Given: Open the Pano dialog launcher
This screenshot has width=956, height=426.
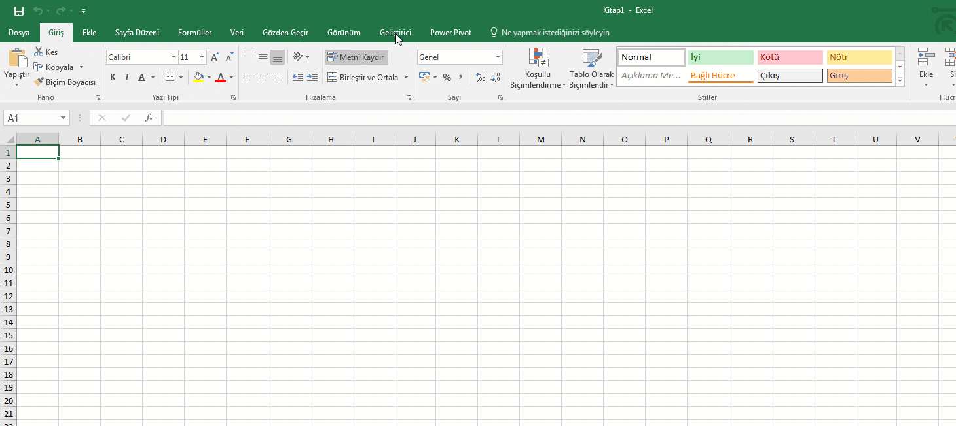Looking at the screenshot, I should [x=98, y=97].
